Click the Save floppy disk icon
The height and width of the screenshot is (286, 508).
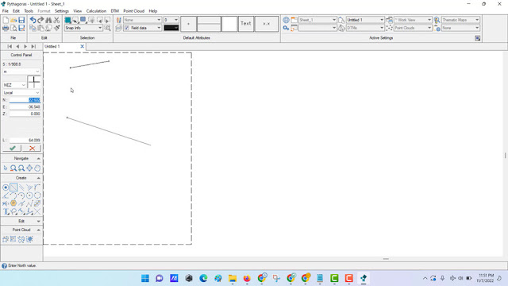pos(21,20)
